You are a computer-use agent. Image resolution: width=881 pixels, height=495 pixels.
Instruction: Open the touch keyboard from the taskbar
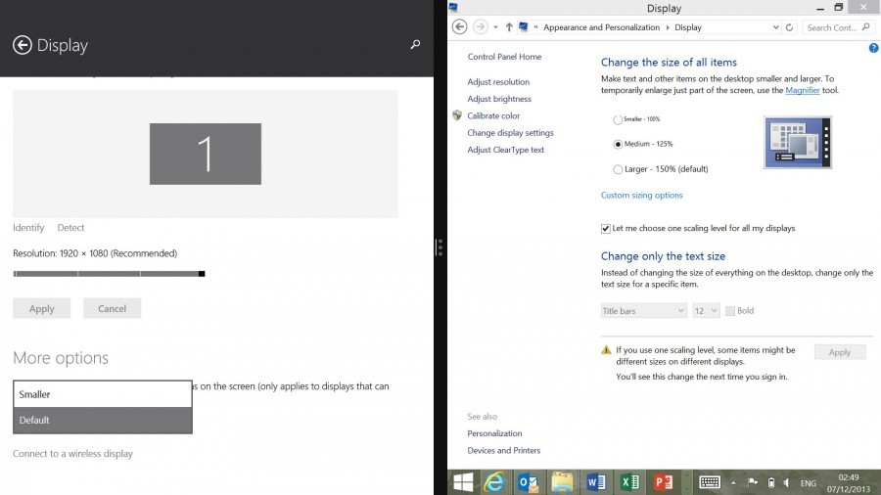click(x=710, y=482)
